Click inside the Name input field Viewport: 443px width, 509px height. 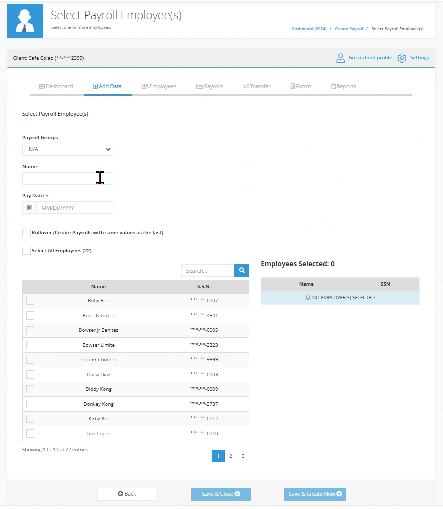pyautogui.click(x=67, y=178)
